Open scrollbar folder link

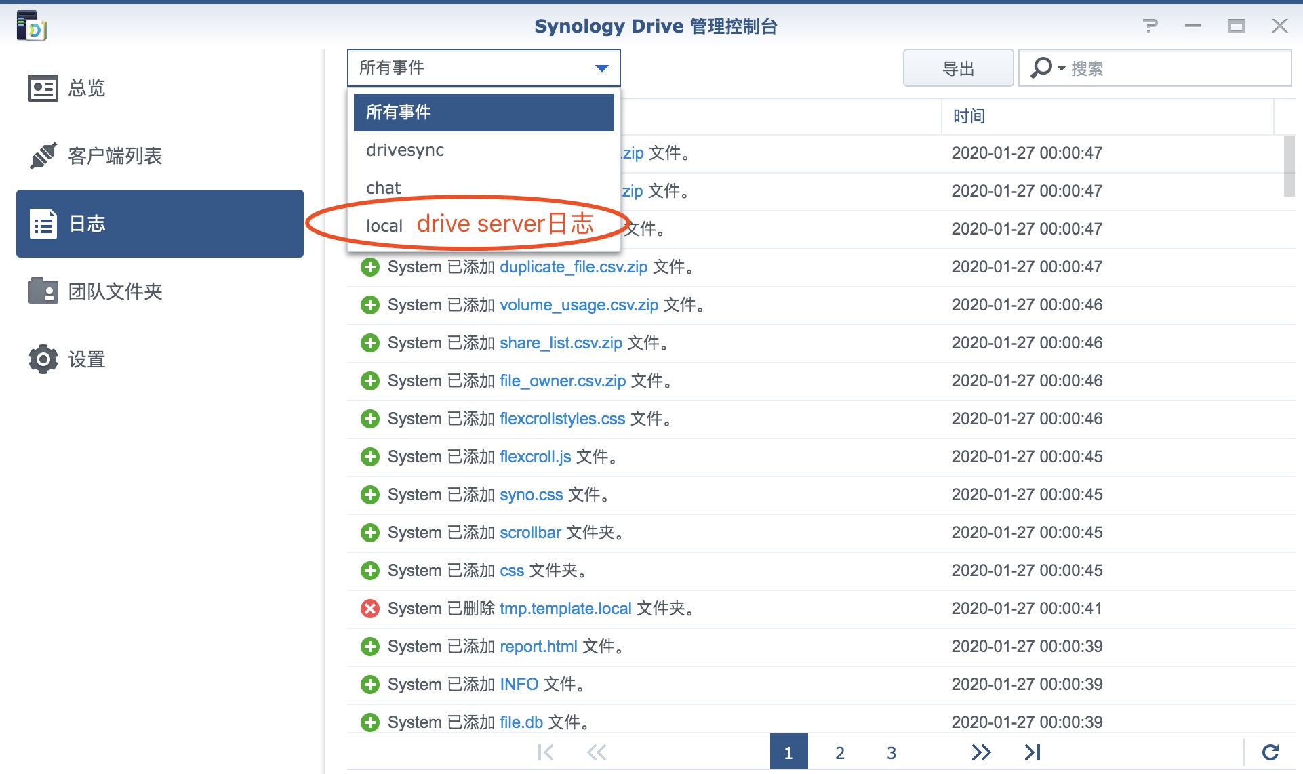[530, 533]
